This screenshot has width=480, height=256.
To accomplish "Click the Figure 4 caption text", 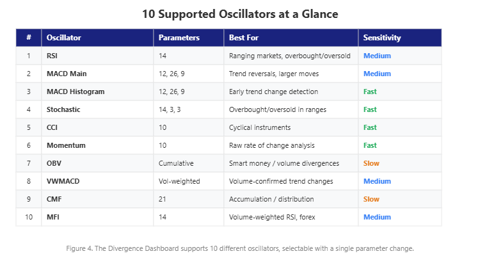I will pos(240,248).
